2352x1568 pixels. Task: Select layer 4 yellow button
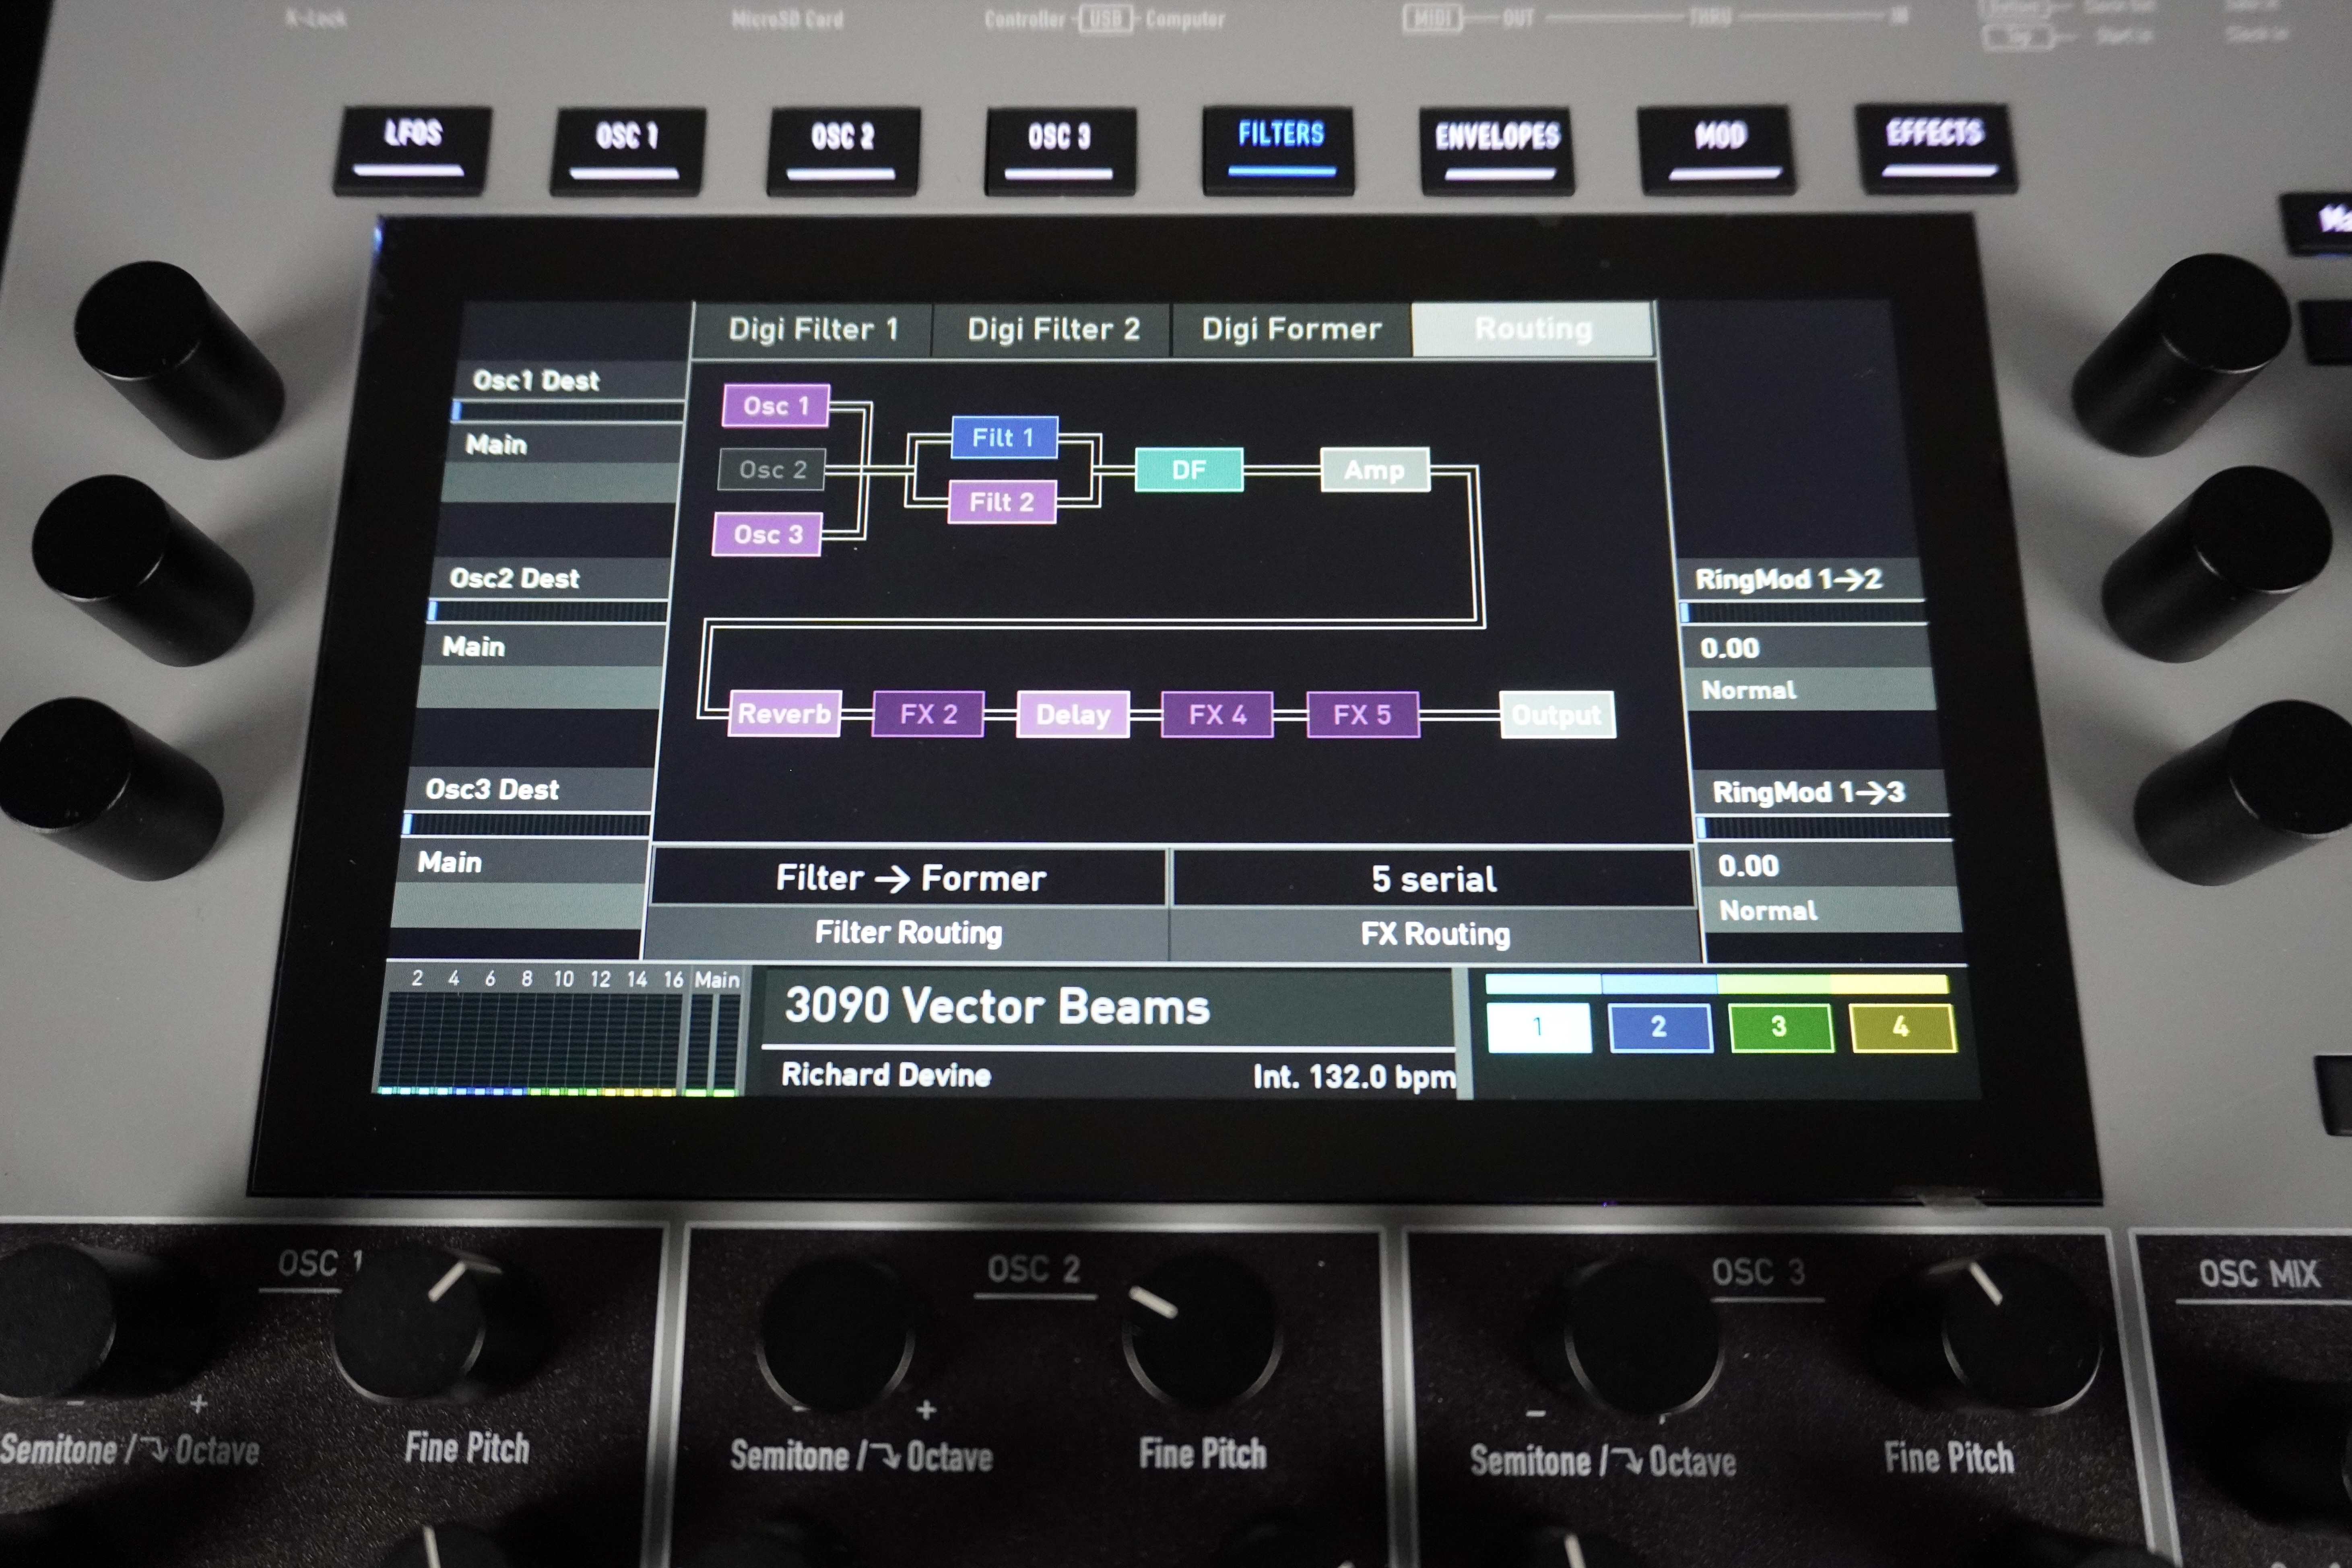[1902, 1027]
